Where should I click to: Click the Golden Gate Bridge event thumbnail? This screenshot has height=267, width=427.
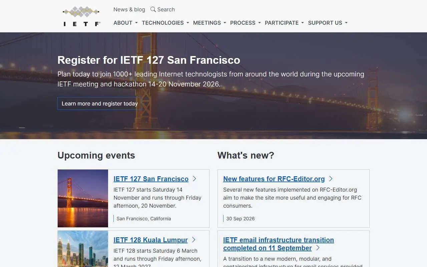coord(83,198)
